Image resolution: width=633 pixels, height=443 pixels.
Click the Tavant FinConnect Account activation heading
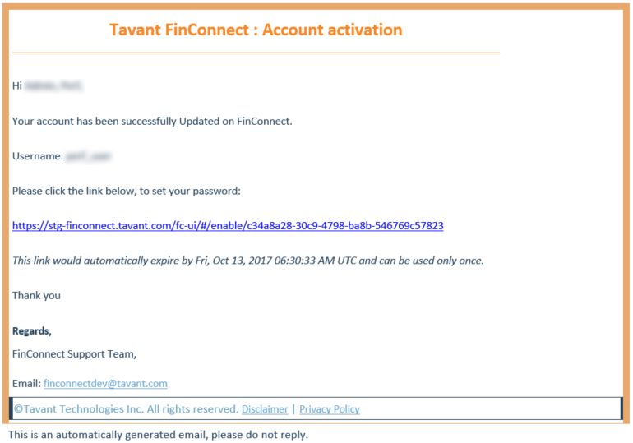point(256,30)
